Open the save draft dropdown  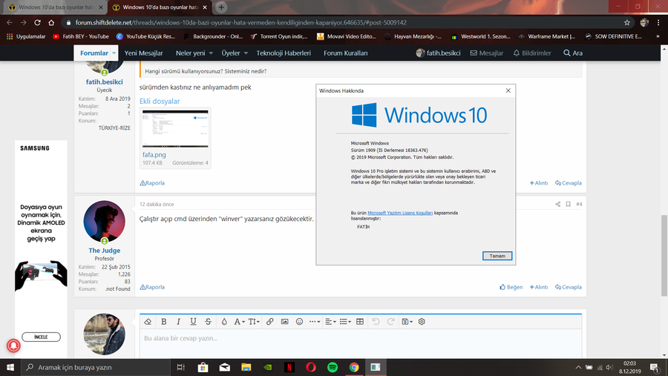[407, 322]
